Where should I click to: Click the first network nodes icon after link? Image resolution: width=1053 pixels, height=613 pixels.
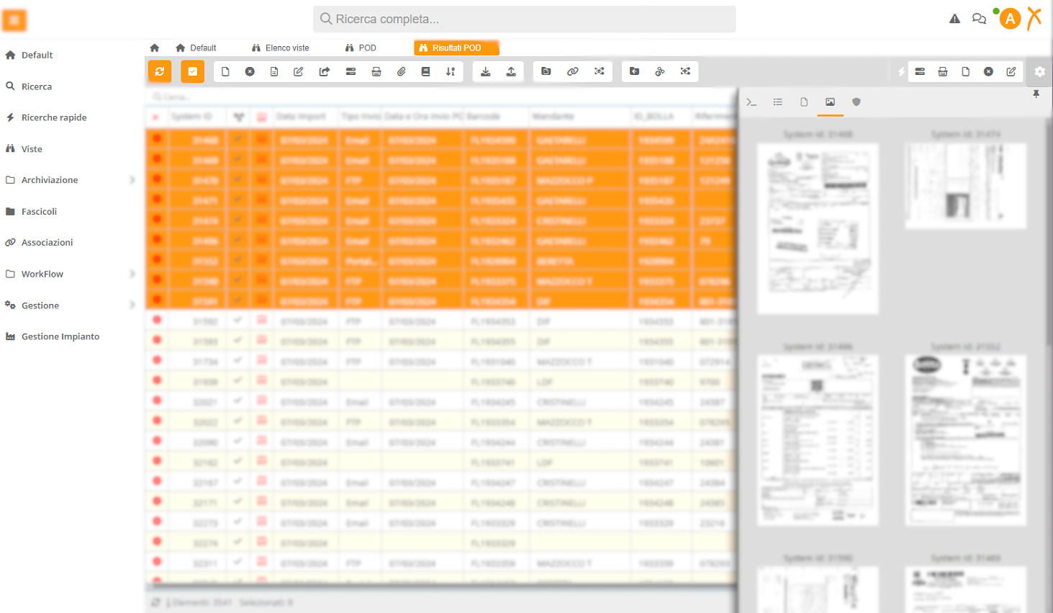(x=600, y=71)
